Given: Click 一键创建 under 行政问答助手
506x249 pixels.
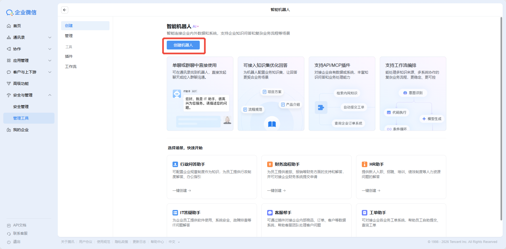Looking at the screenshot, I should coord(182,190).
